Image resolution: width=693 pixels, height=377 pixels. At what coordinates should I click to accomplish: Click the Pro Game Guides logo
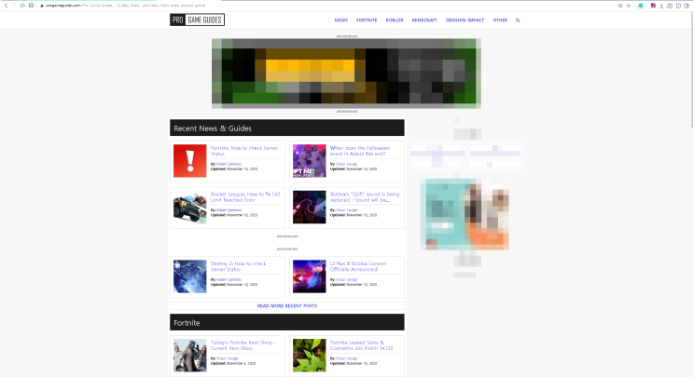click(197, 20)
